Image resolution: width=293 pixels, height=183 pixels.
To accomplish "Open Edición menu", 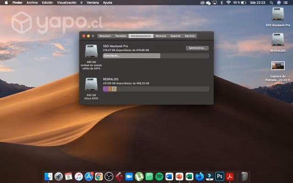I will [x=47, y=3].
